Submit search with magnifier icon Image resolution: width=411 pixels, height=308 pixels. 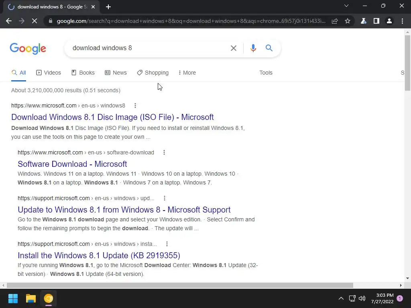(269, 48)
